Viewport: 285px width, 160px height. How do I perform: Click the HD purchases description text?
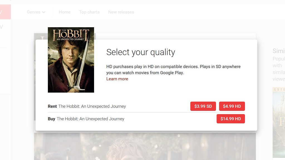173,70
